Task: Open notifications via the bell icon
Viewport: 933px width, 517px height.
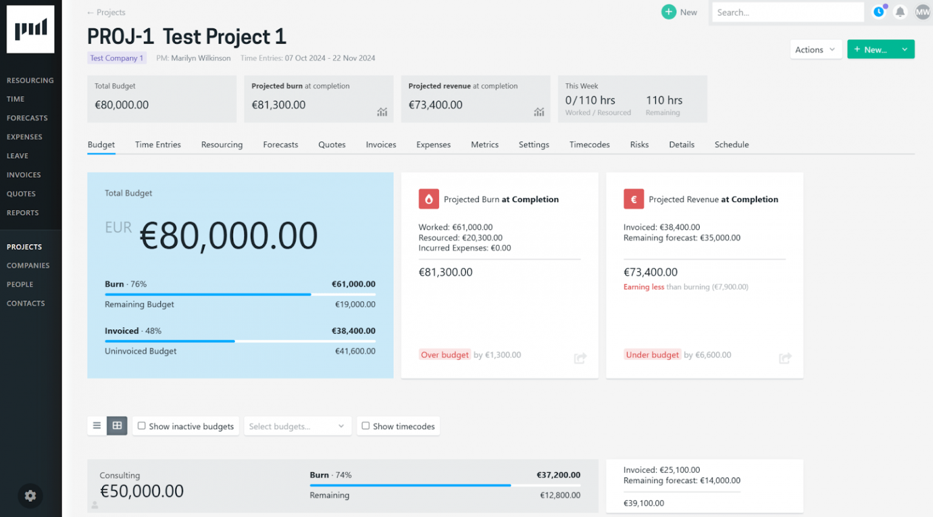Action: (x=900, y=12)
